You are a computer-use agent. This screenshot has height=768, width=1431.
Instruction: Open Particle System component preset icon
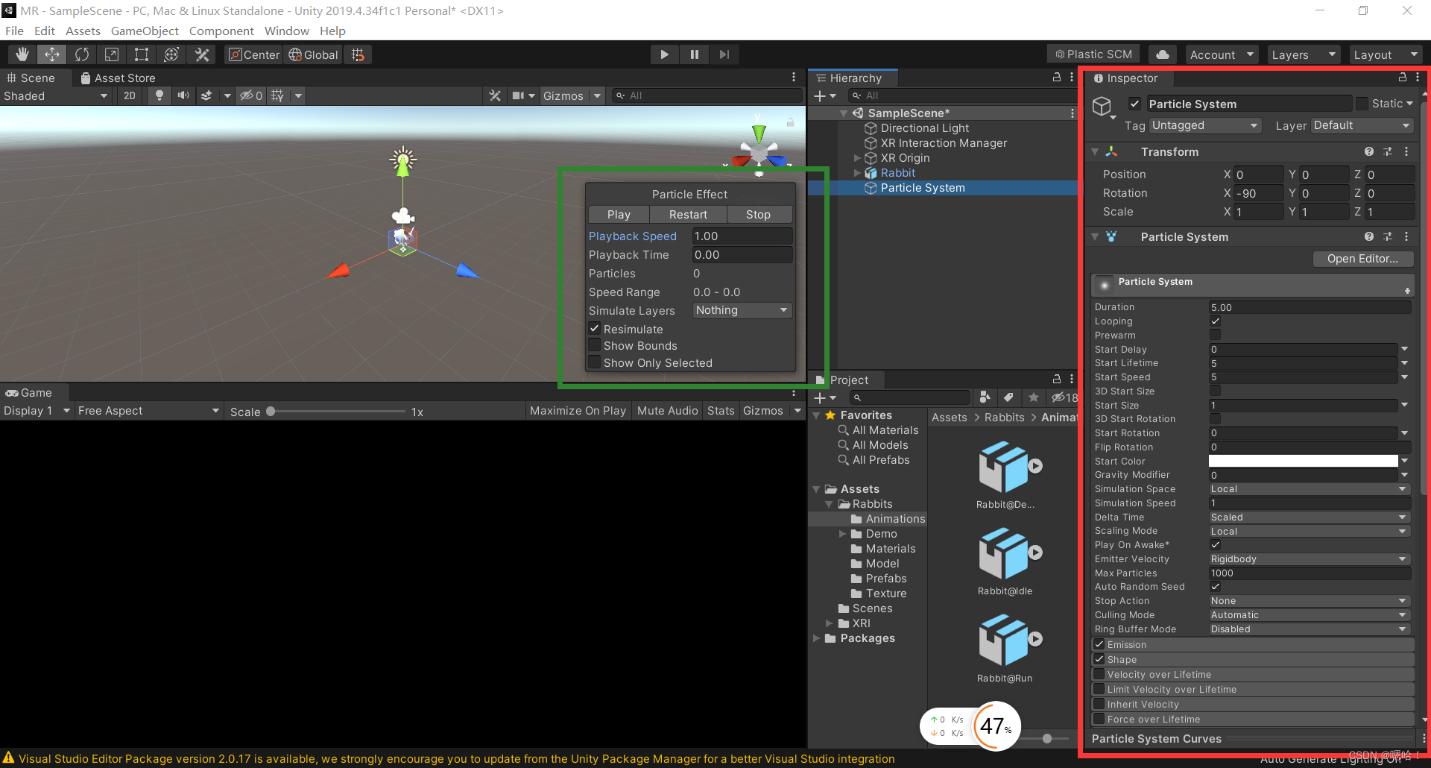(x=1388, y=236)
